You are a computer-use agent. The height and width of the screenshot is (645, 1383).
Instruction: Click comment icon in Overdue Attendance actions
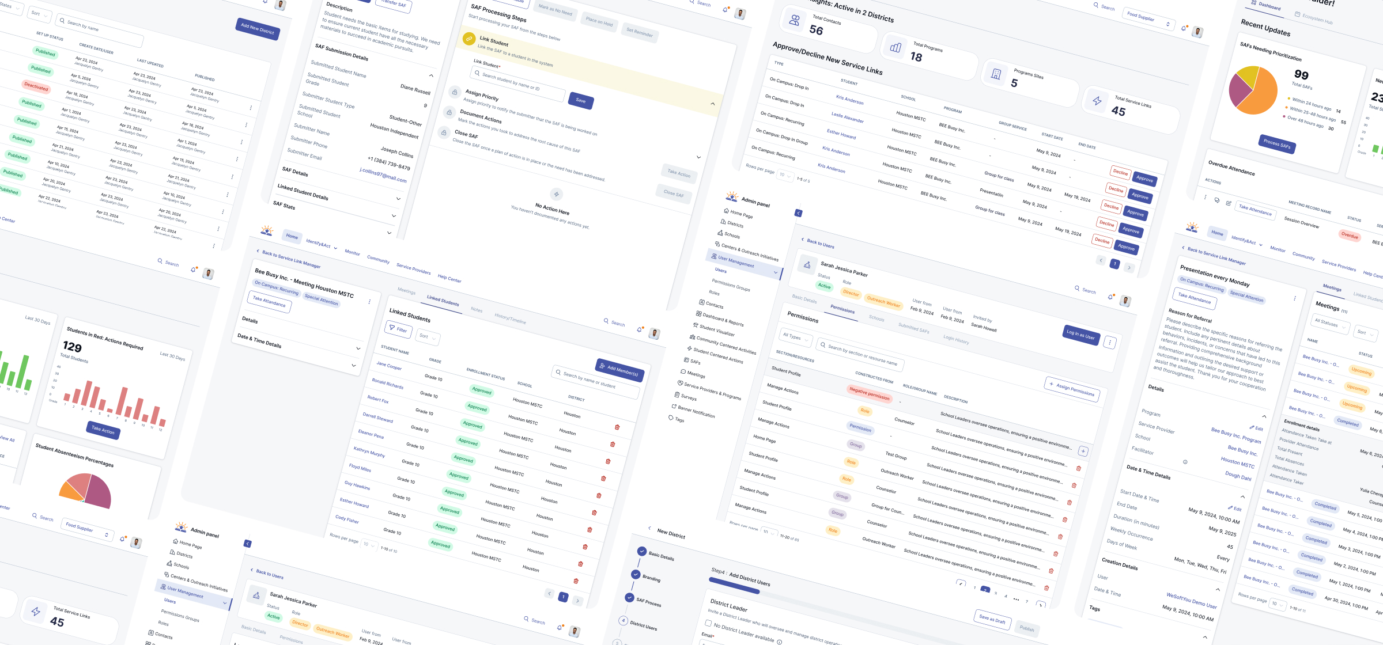(x=1217, y=200)
